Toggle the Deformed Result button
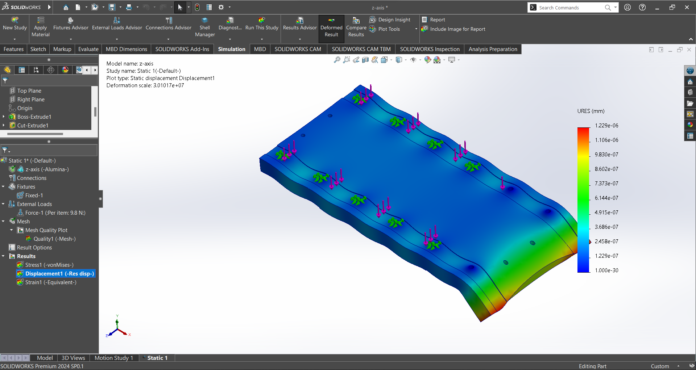This screenshot has height=370, width=696. click(331, 27)
